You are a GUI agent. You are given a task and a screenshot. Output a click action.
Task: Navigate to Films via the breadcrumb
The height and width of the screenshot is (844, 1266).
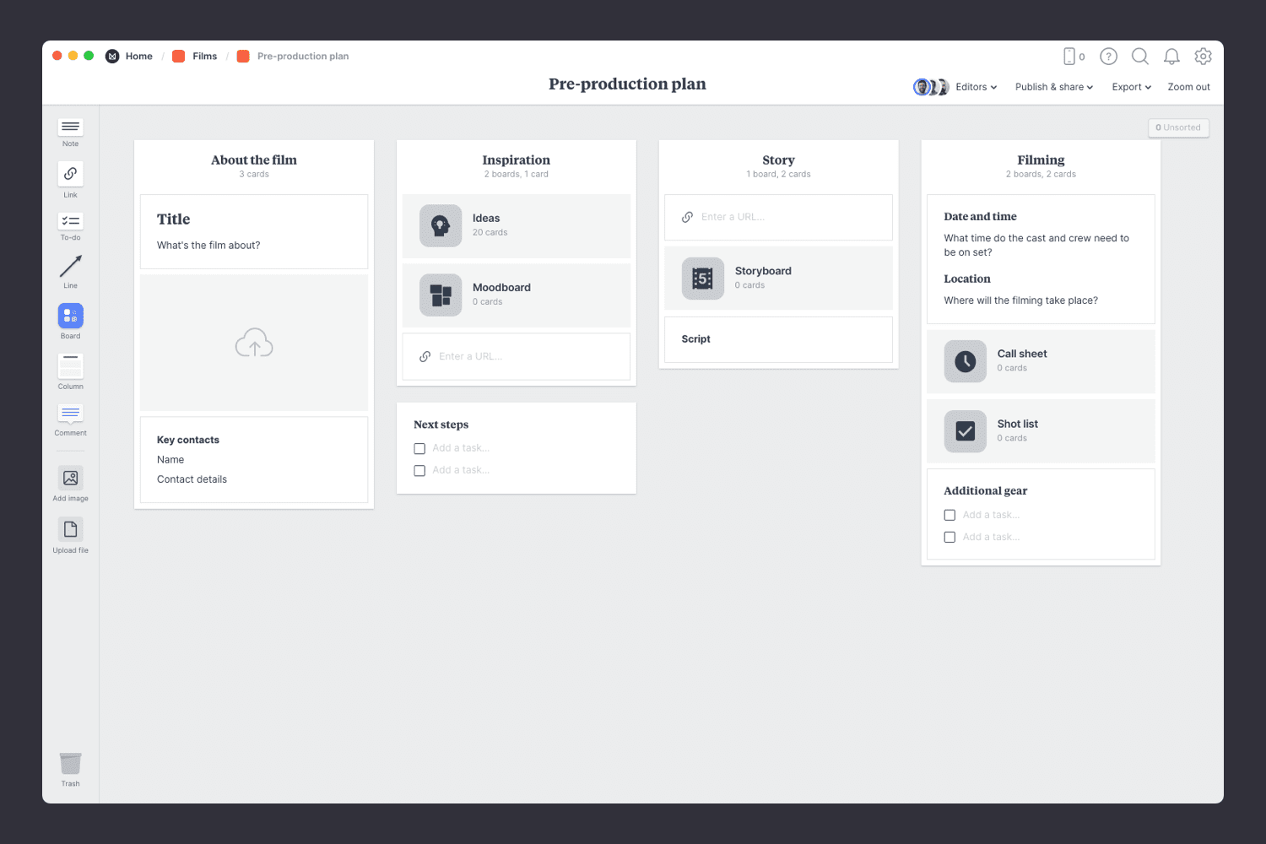[x=204, y=56]
